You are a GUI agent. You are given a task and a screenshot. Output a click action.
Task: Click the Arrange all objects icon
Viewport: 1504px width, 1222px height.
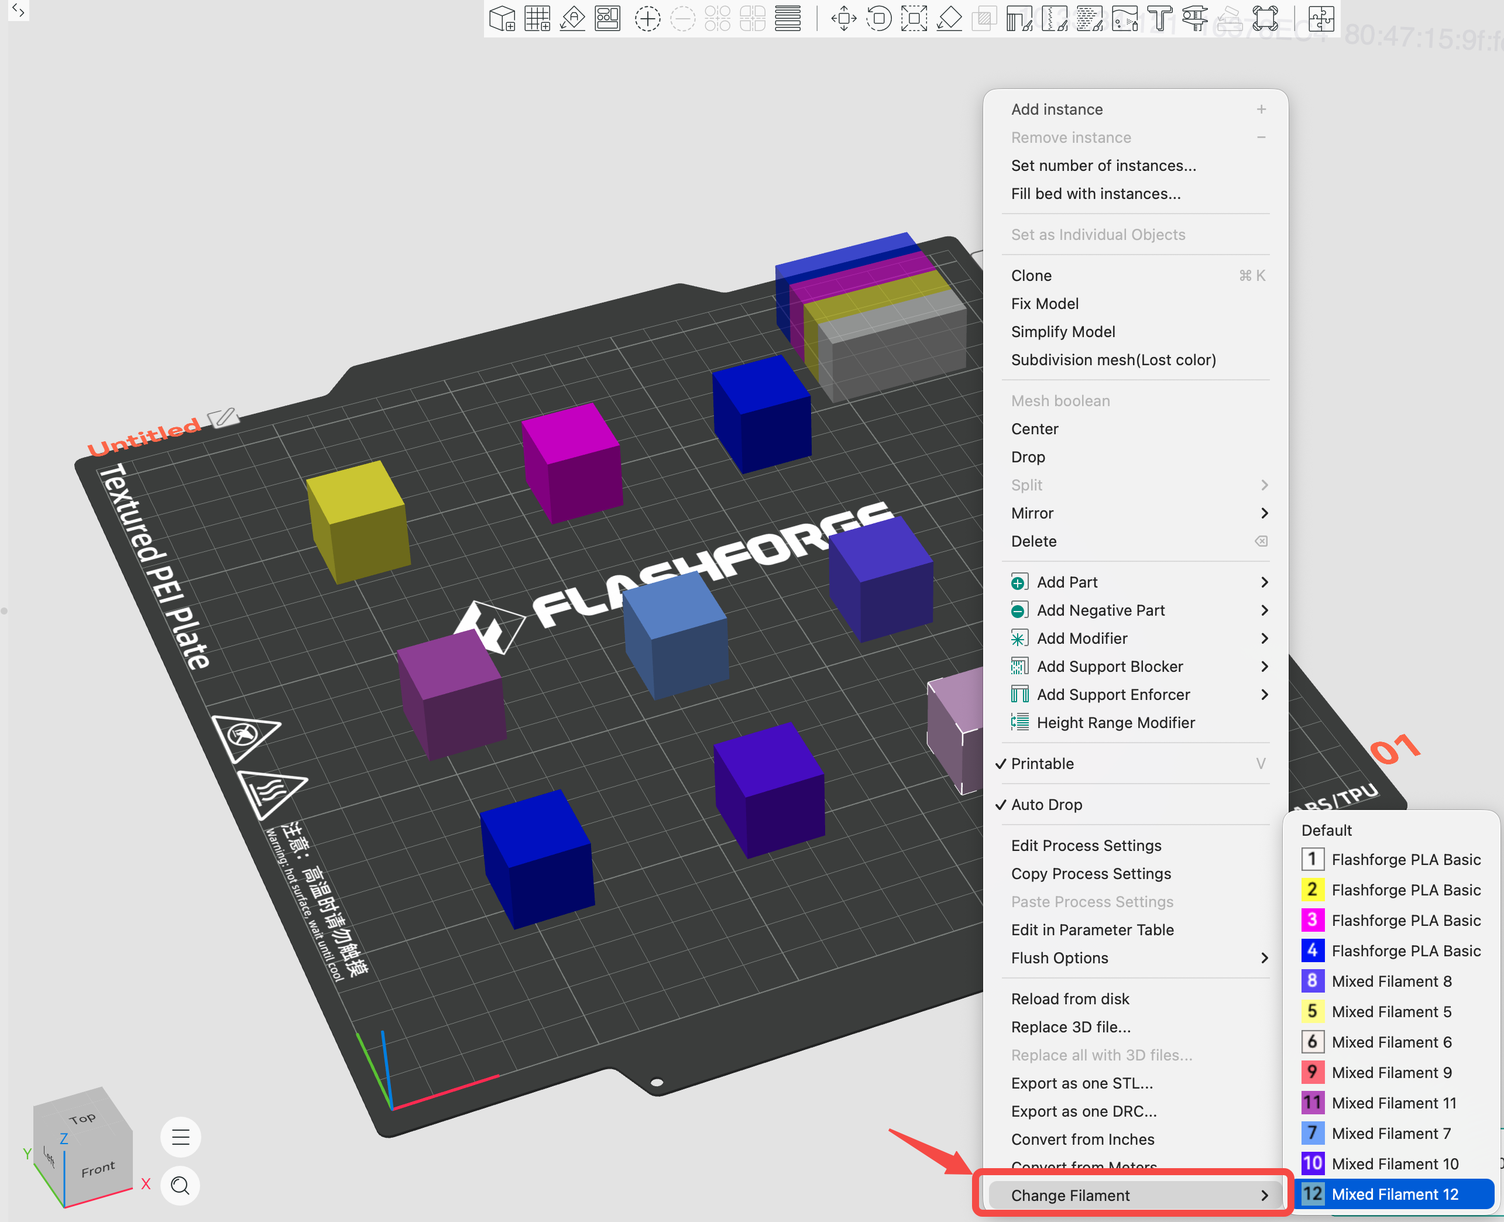tap(607, 18)
